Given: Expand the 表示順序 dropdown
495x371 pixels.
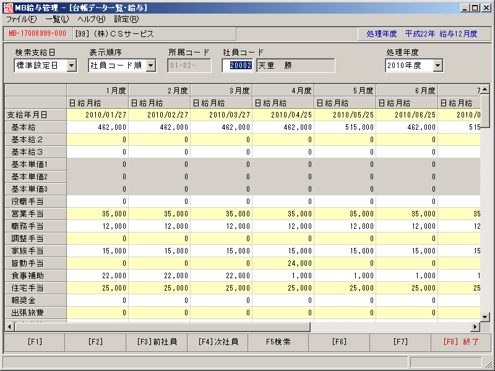Looking at the screenshot, I should tap(151, 66).
